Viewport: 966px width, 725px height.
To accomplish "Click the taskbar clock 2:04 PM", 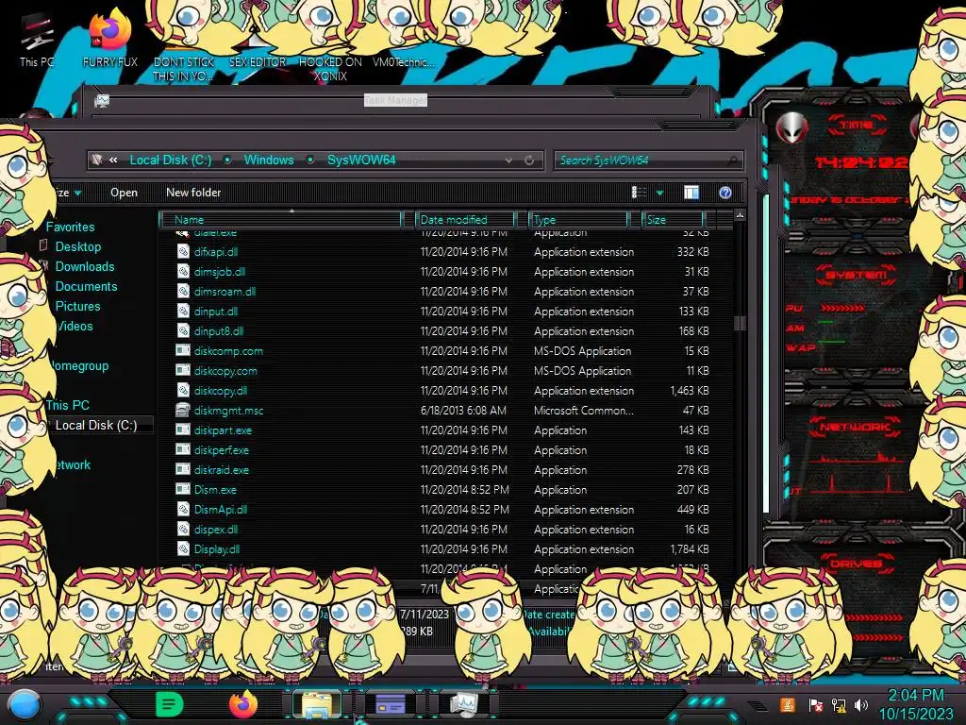I will coord(915,695).
